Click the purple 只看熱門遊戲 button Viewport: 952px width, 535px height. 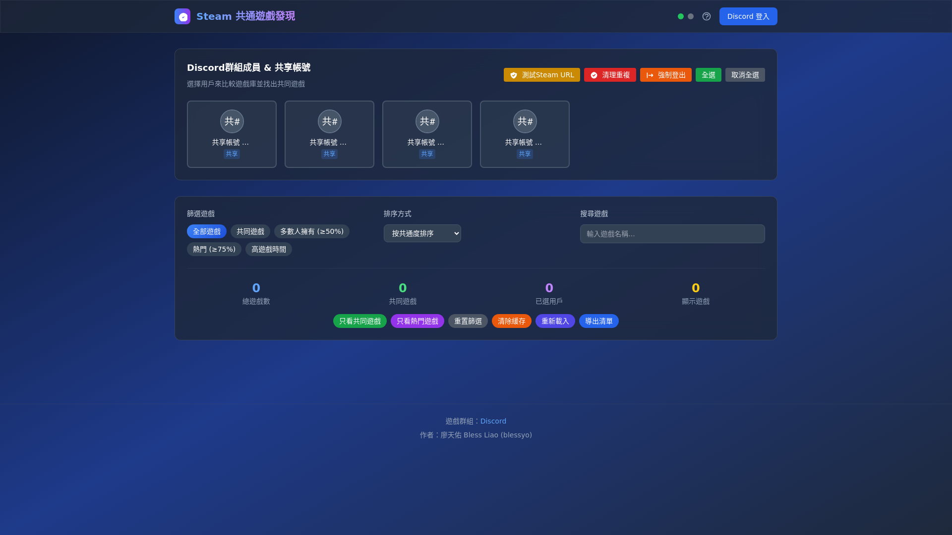tap(417, 321)
